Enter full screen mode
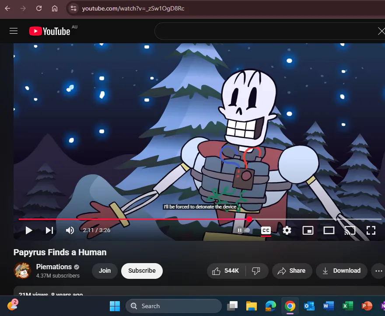Screen dimensions: 385x316 click(371, 230)
